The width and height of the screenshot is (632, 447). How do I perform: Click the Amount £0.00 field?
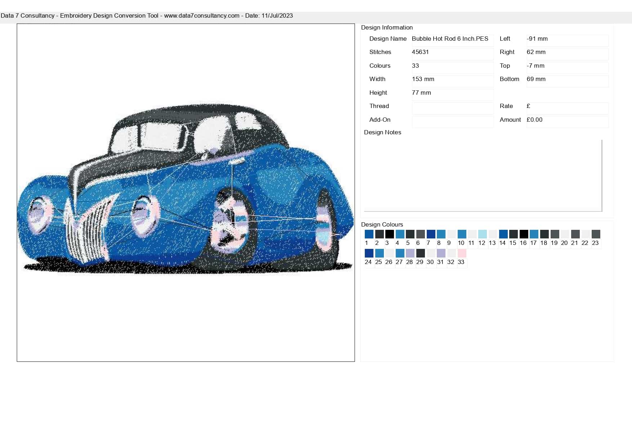[x=568, y=122]
